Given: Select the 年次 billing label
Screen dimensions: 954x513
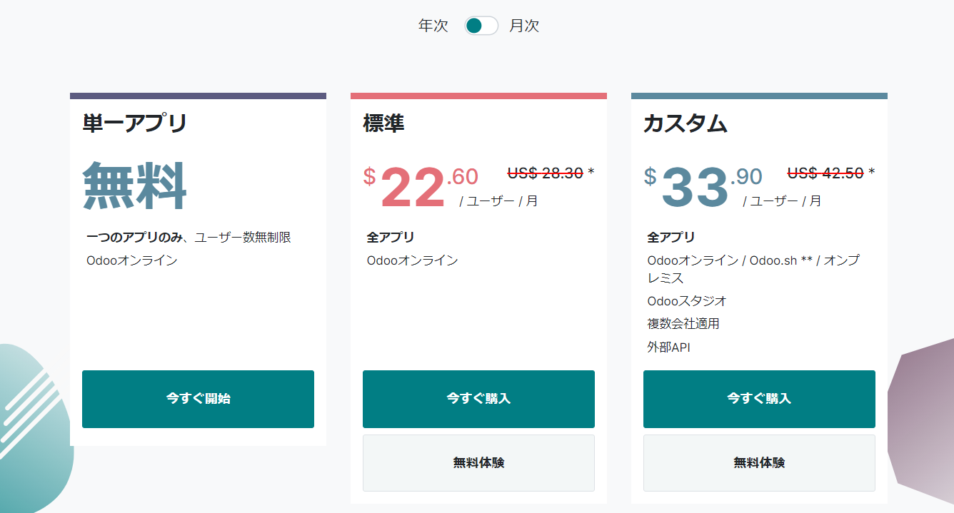Looking at the screenshot, I should pos(433,26).
